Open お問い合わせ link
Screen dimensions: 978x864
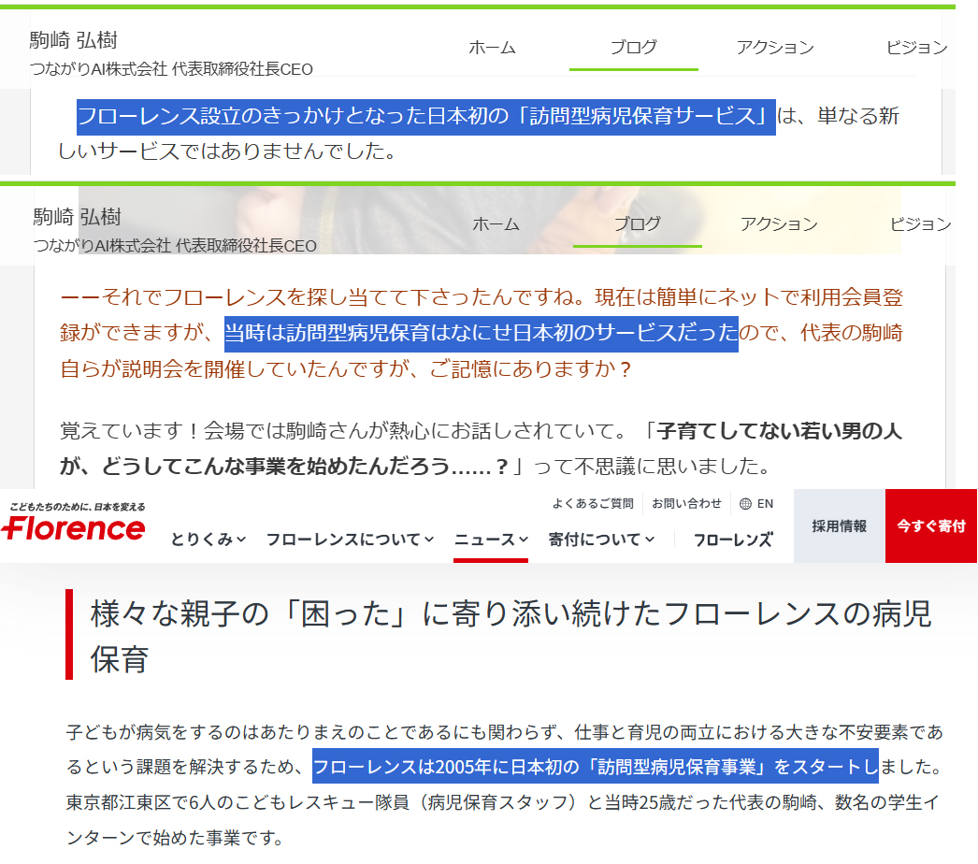pos(686,503)
